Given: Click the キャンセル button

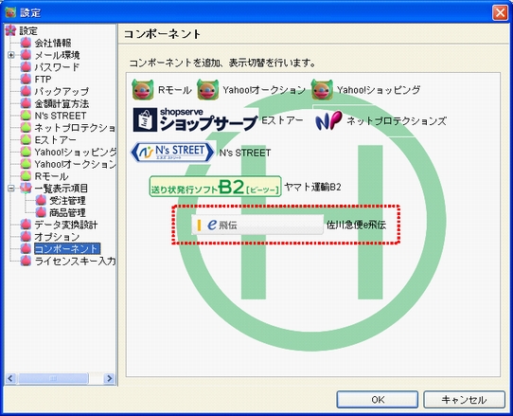Looking at the screenshot, I should click(x=464, y=400).
